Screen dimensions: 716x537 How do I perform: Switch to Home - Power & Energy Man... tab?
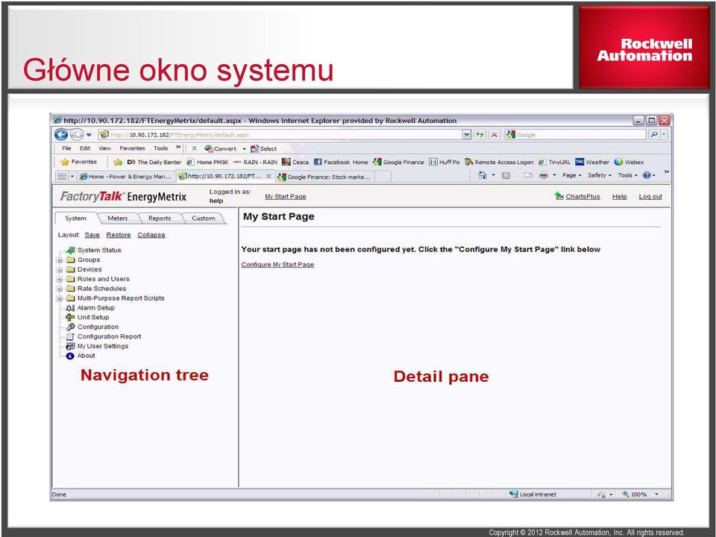(125, 176)
